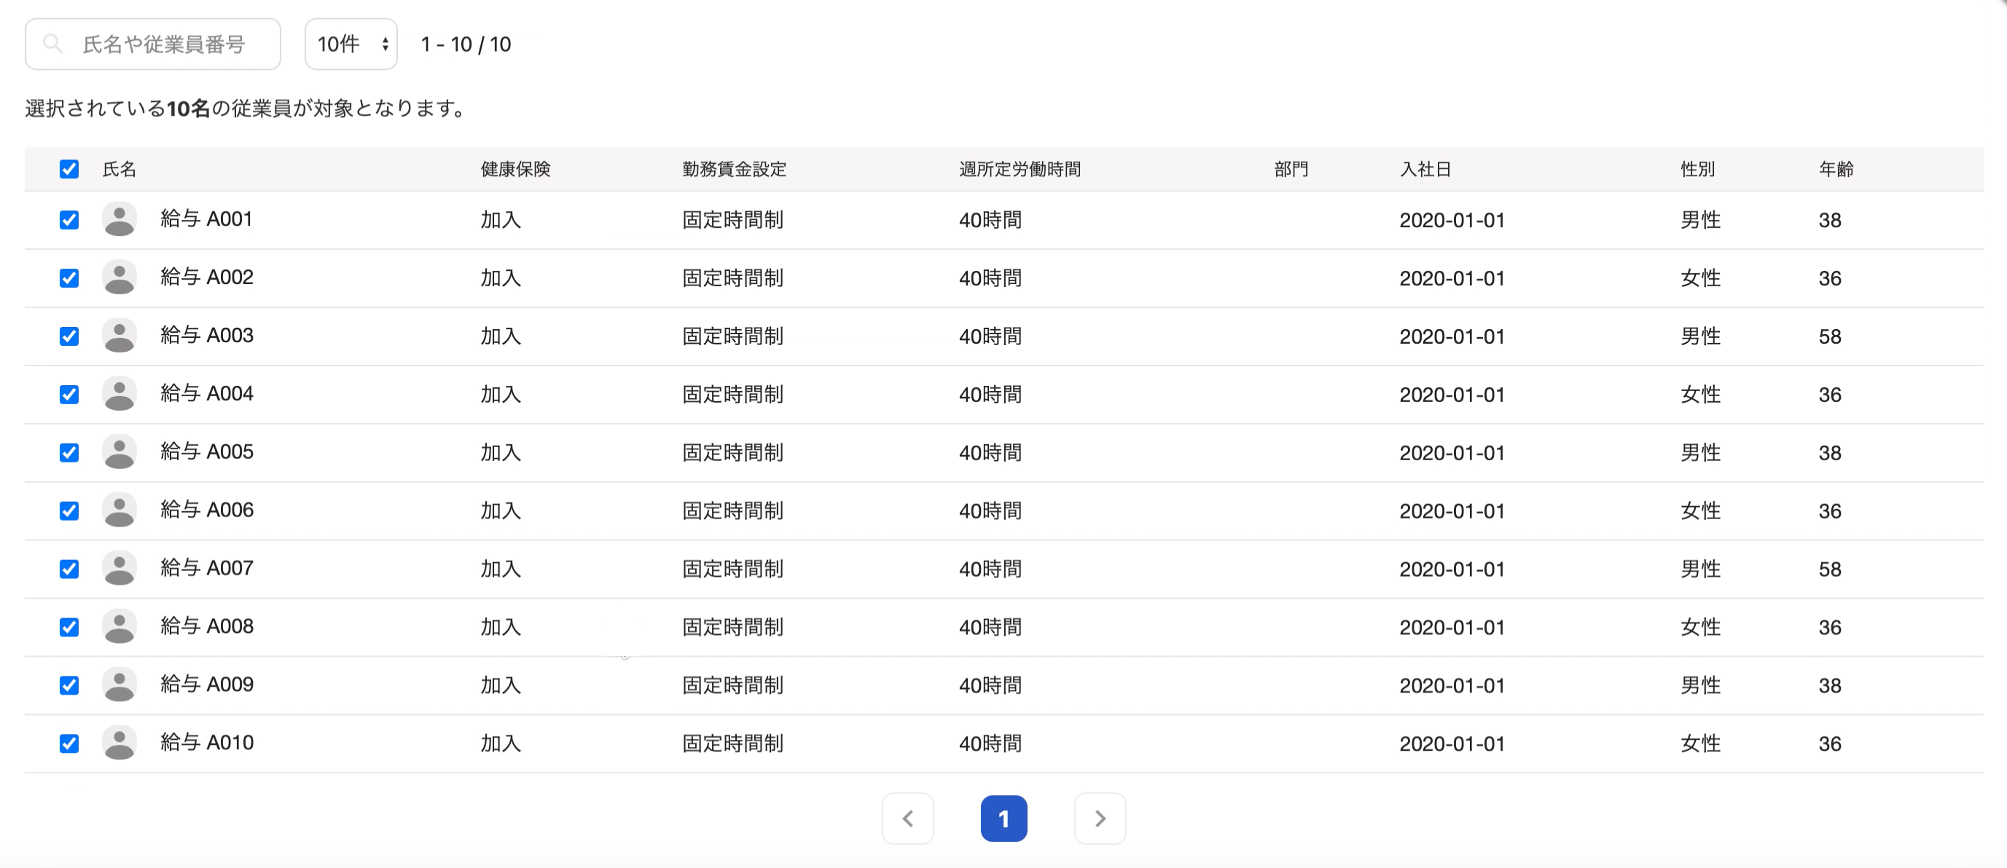Click the 週所定労働時間 column header
2007x868 pixels.
coord(1020,169)
